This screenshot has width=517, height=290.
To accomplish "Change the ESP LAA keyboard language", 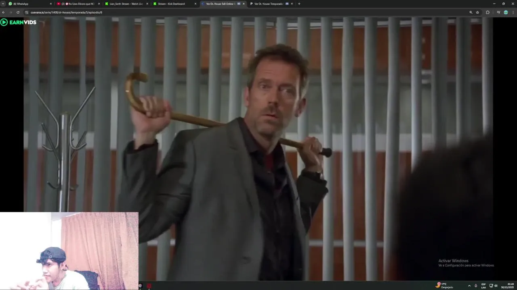I will pos(483,286).
